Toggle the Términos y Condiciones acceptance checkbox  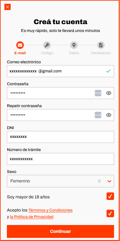110,213
